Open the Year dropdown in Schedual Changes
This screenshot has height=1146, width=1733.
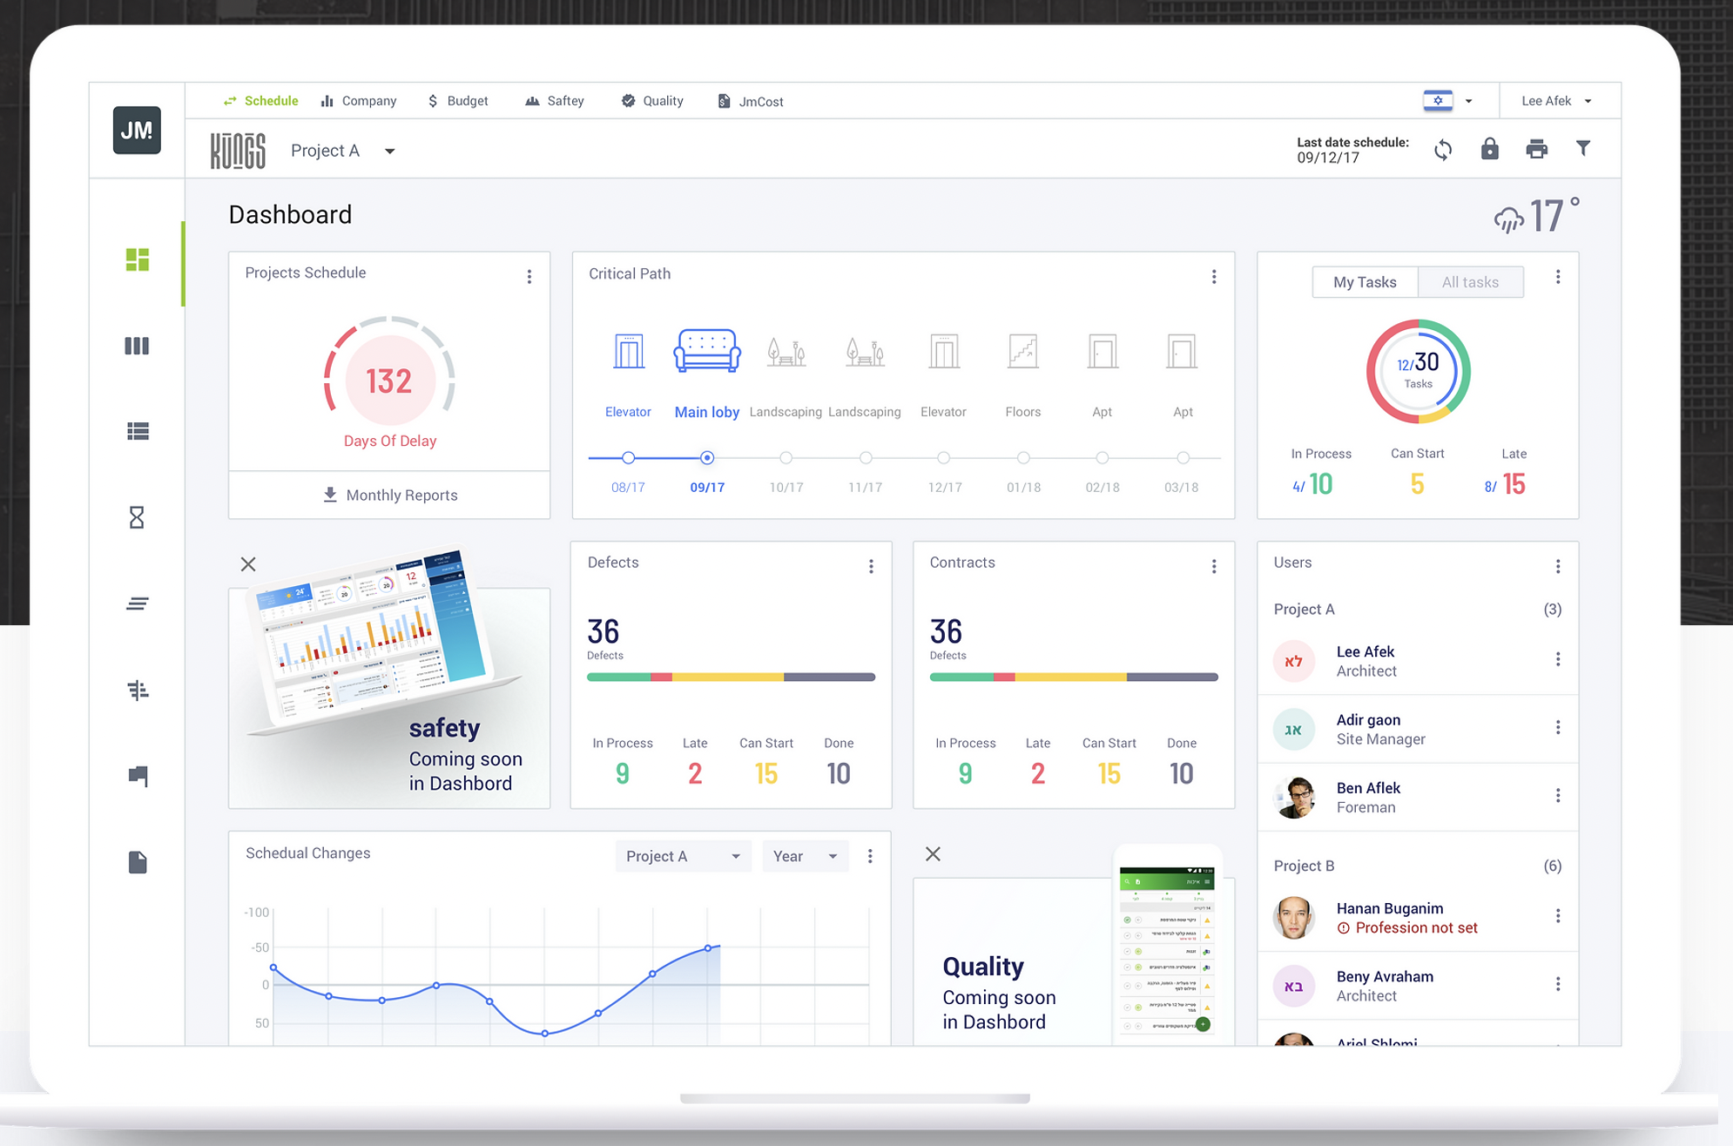click(805, 856)
